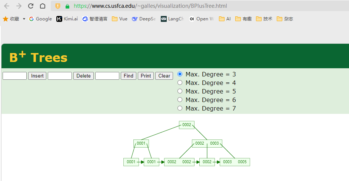The image size is (349, 181).
Task: Click the green padlock security icon
Action: pos(67,6)
